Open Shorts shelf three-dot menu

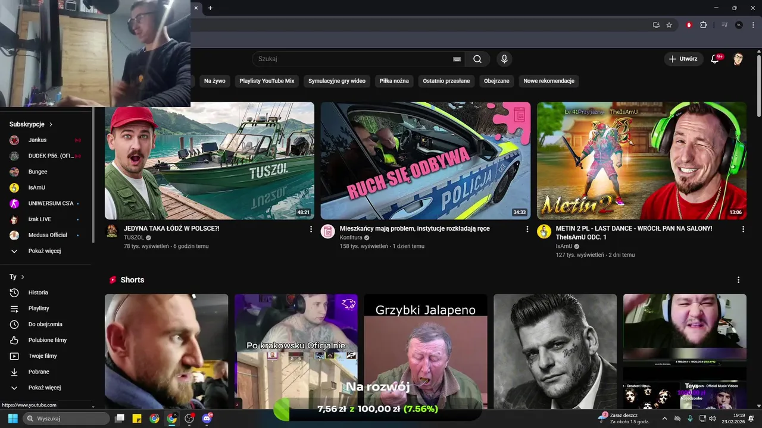tap(739, 280)
